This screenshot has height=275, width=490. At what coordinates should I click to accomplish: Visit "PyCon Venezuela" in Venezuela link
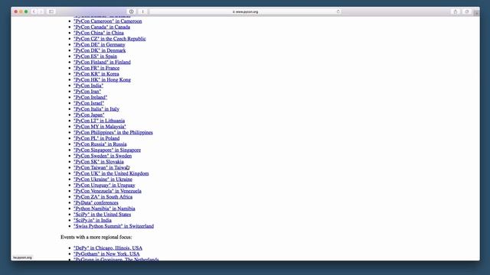coord(107,191)
